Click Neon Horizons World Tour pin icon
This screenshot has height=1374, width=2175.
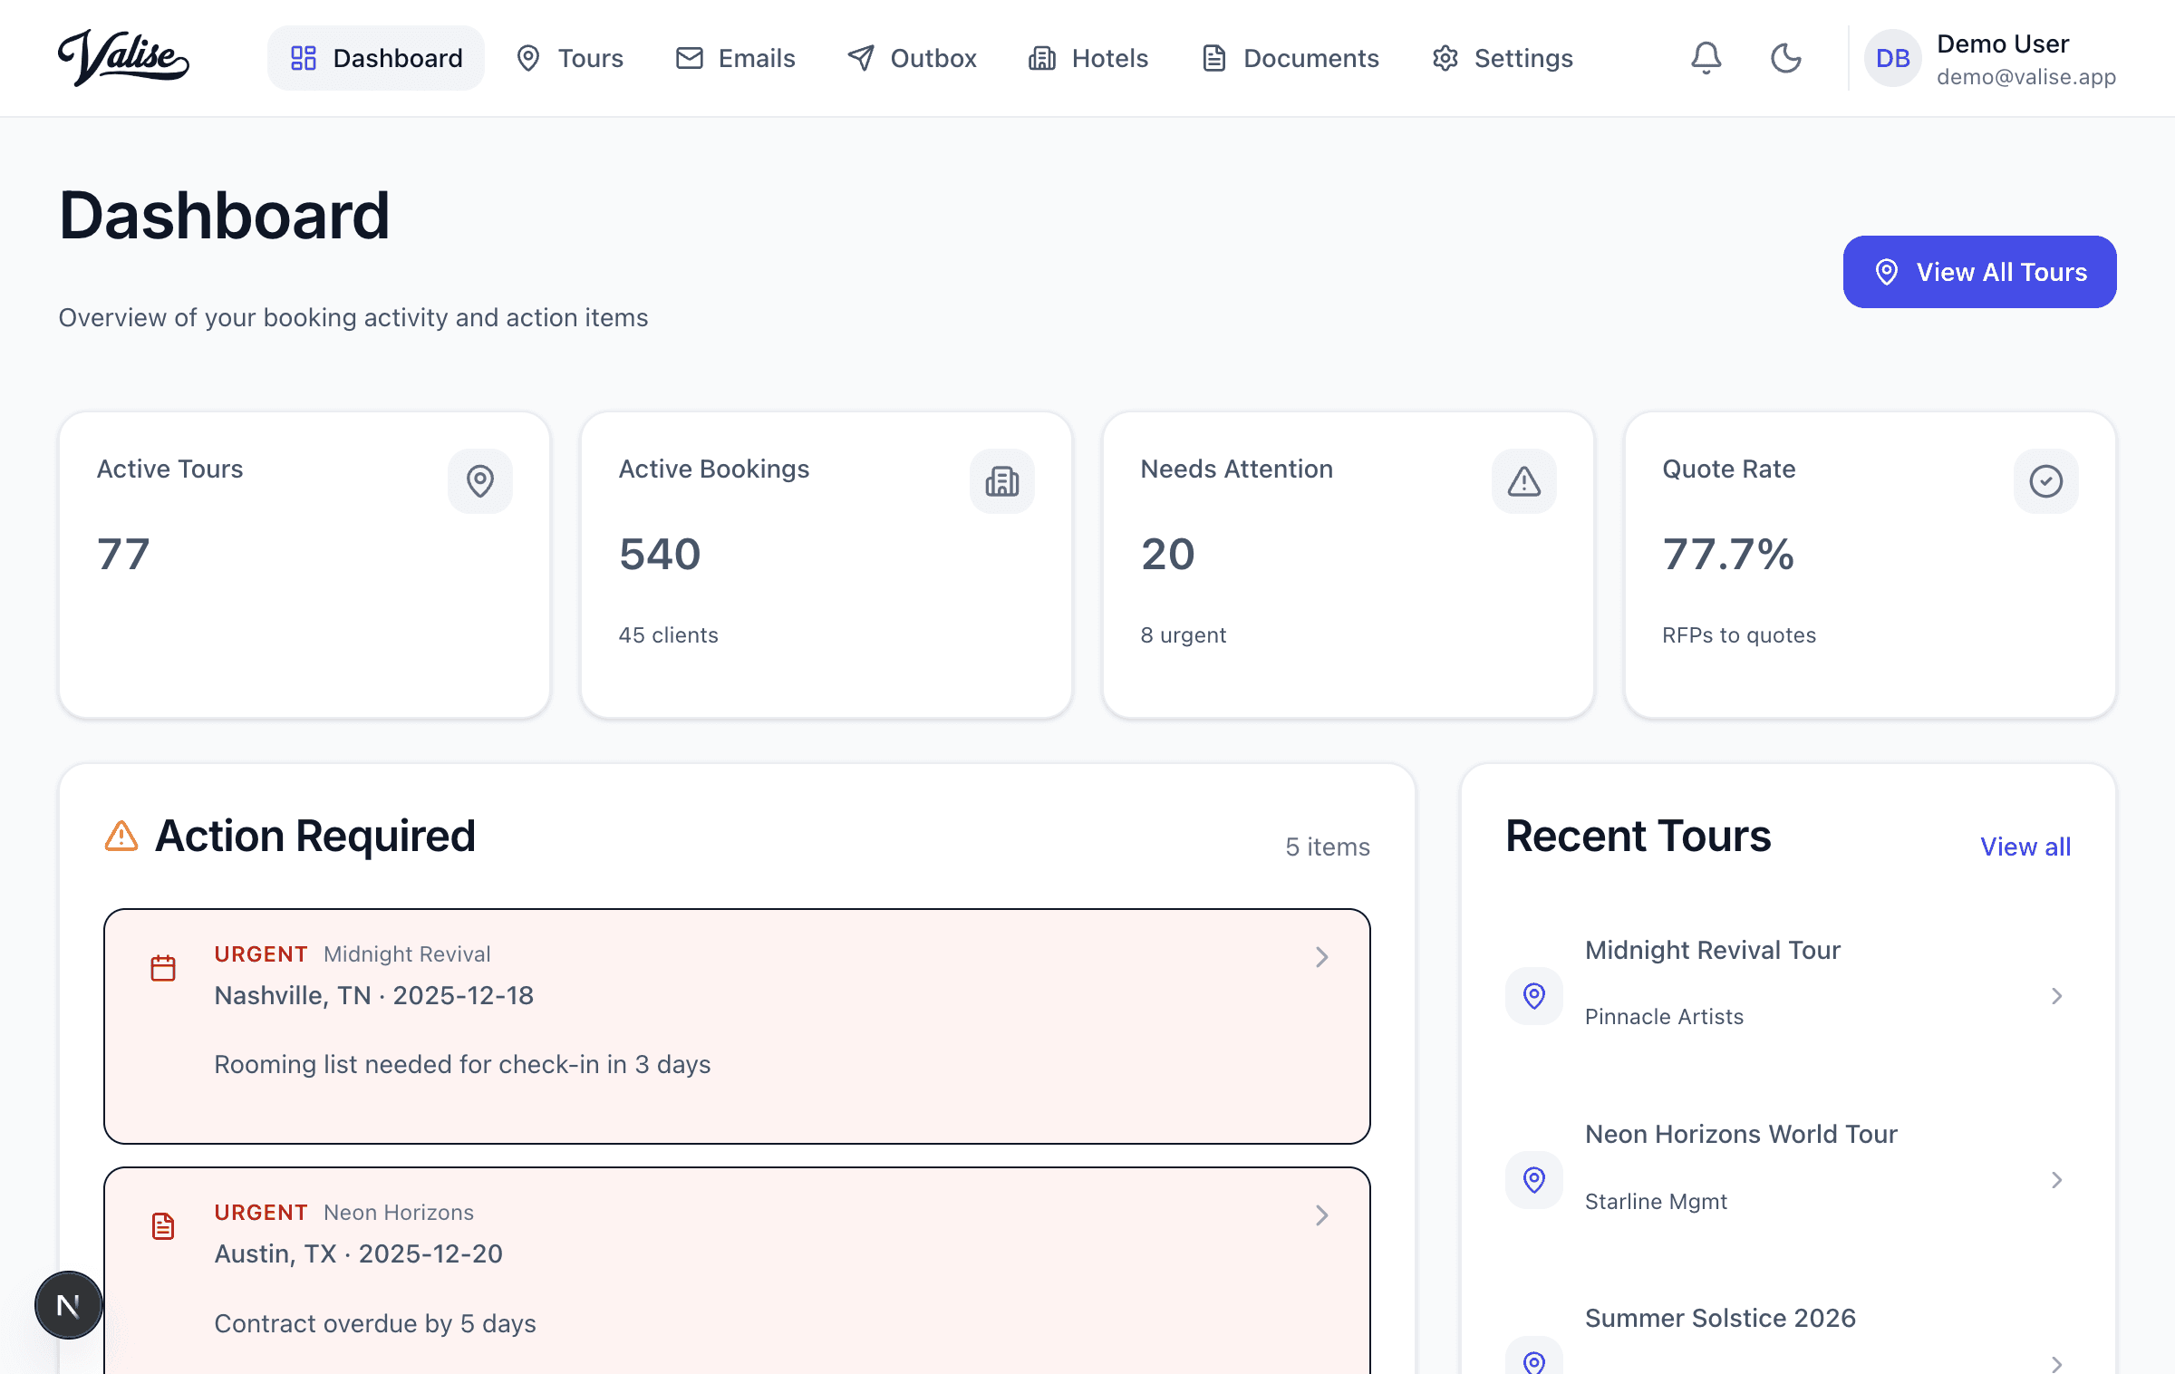[1534, 1180]
